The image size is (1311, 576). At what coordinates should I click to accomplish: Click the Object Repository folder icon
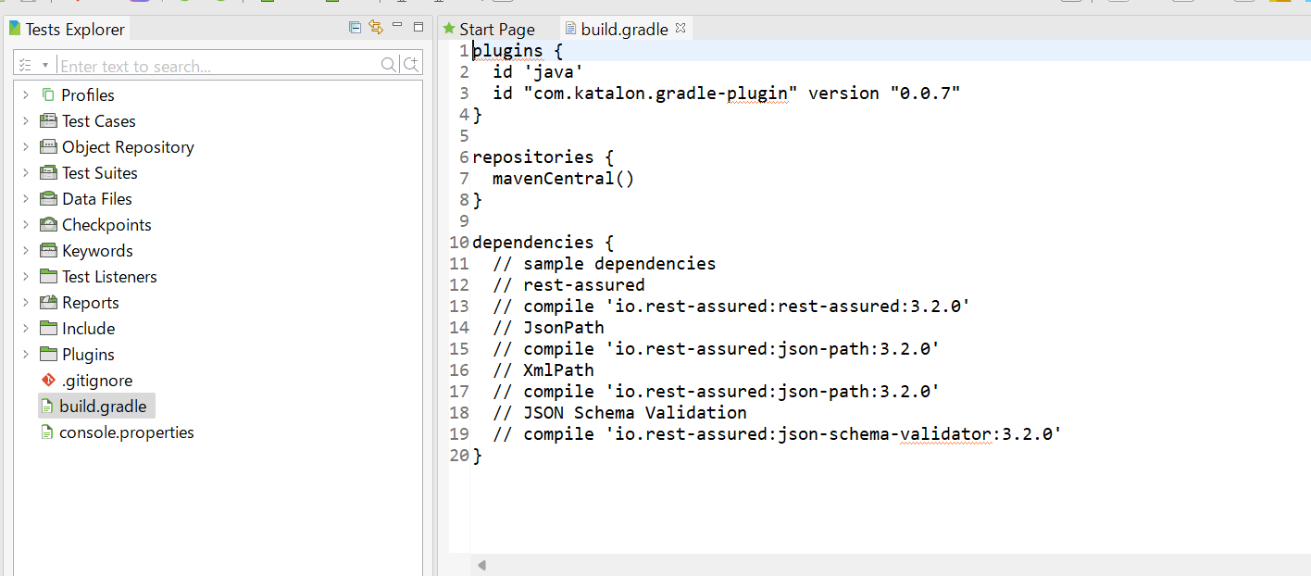pos(48,146)
